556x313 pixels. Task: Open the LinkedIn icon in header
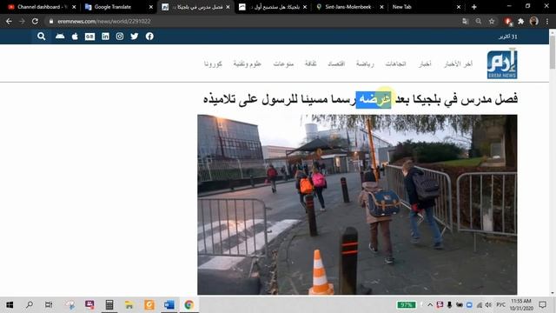[x=105, y=37]
